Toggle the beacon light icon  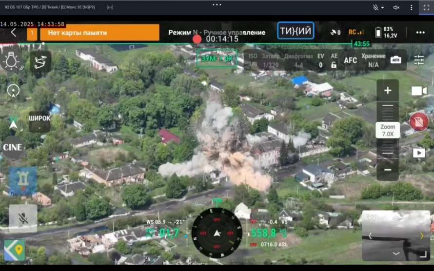coord(12,60)
